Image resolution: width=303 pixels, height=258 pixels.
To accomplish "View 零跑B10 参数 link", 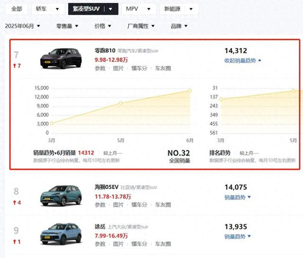I will tap(100, 68).
